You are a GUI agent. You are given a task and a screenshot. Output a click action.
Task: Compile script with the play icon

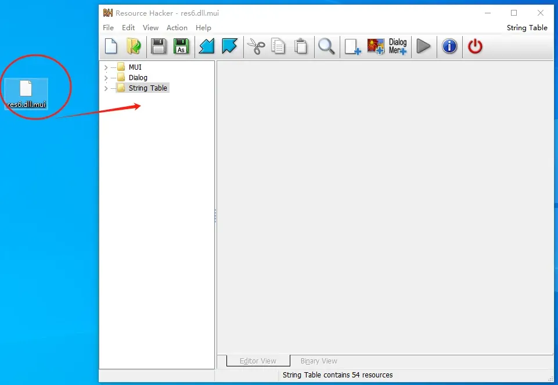click(423, 46)
